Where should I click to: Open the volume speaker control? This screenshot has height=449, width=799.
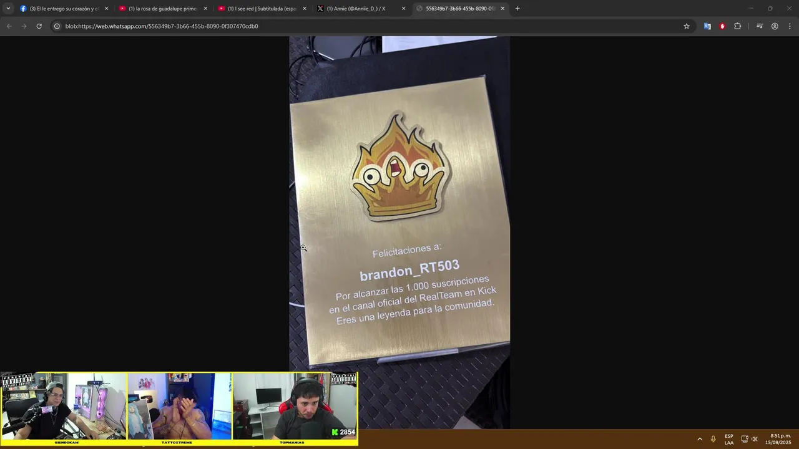[x=755, y=439]
